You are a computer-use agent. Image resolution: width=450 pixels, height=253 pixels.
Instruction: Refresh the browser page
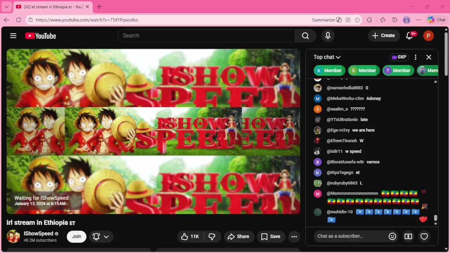tap(18, 20)
